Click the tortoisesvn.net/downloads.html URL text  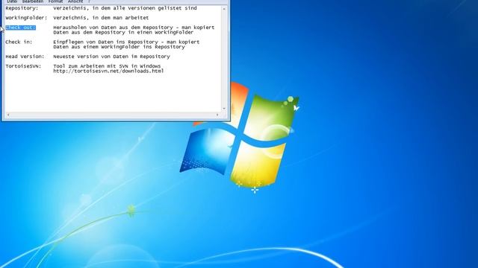click(108, 71)
